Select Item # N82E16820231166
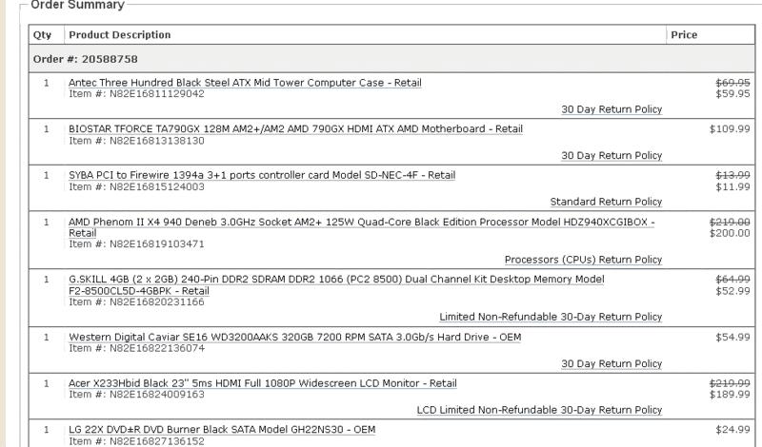762x447 pixels. click(136, 301)
